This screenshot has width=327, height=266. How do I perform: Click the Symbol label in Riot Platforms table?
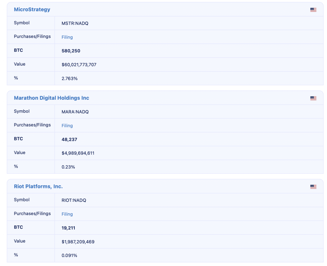pyautogui.click(x=22, y=200)
